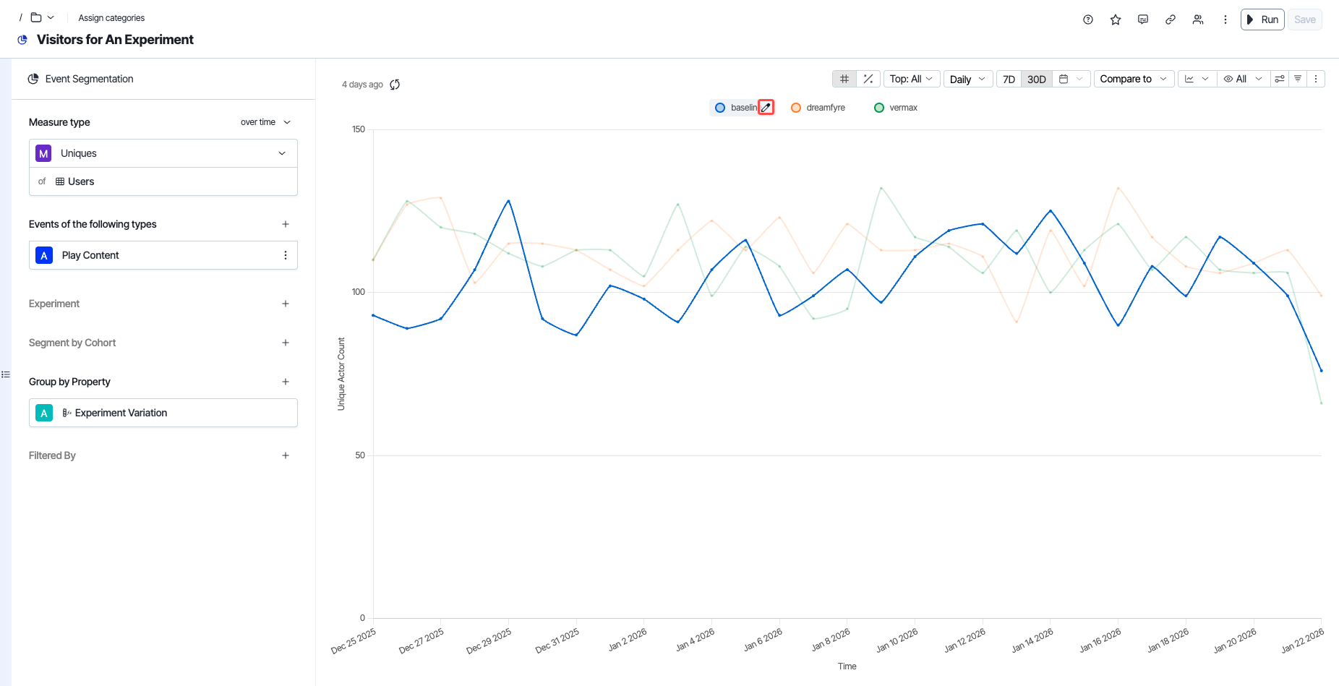The height and width of the screenshot is (686, 1339).
Task: Copy the chart link via link icon
Action: (1171, 20)
